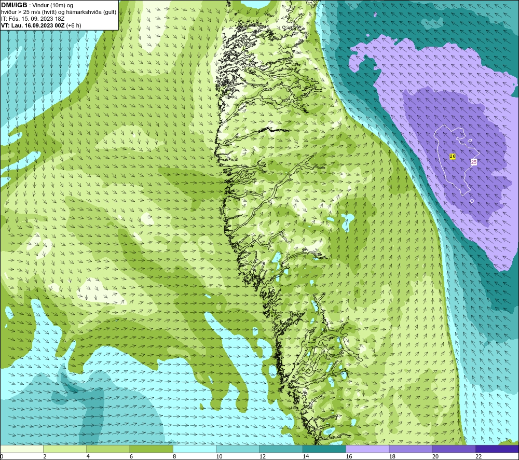Click the light green 2–4 legend swatch
The width and height of the screenshot is (519, 460).
(x=65, y=449)
